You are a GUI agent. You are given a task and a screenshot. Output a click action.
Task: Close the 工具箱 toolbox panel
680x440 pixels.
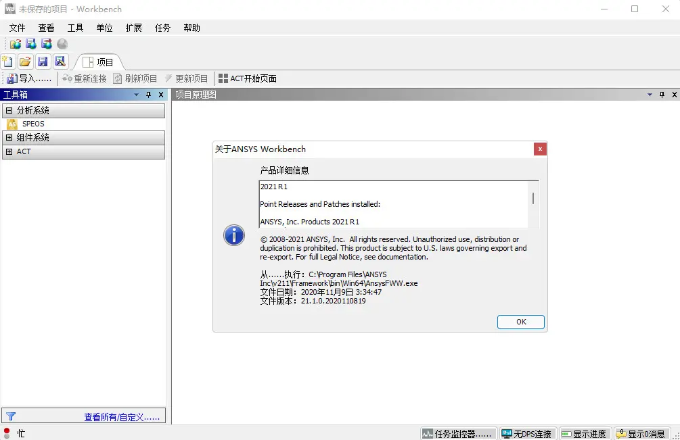pos(161,95)
